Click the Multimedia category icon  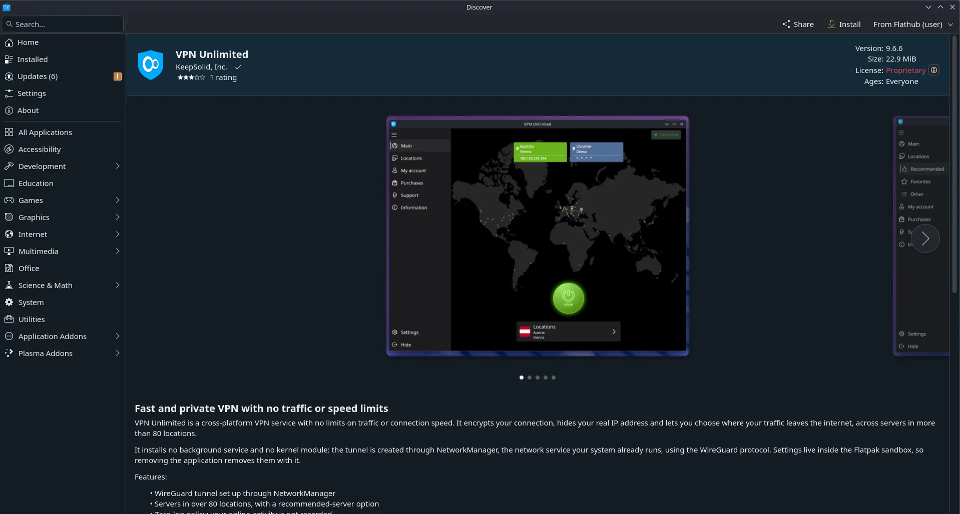point(9,251)
